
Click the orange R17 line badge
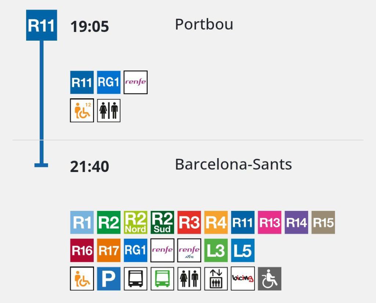(x=109, y=250)
